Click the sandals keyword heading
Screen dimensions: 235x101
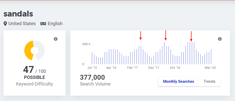tap(18, 14)
